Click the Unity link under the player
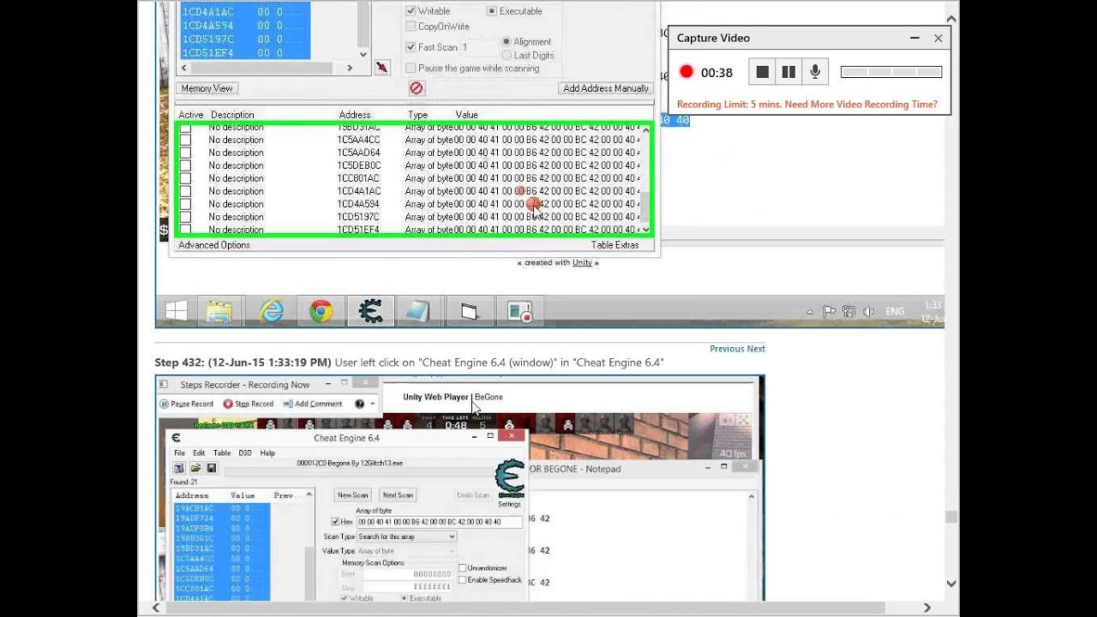The height and width of the screenshot is (617, 1097). click(x=582, y=262)
